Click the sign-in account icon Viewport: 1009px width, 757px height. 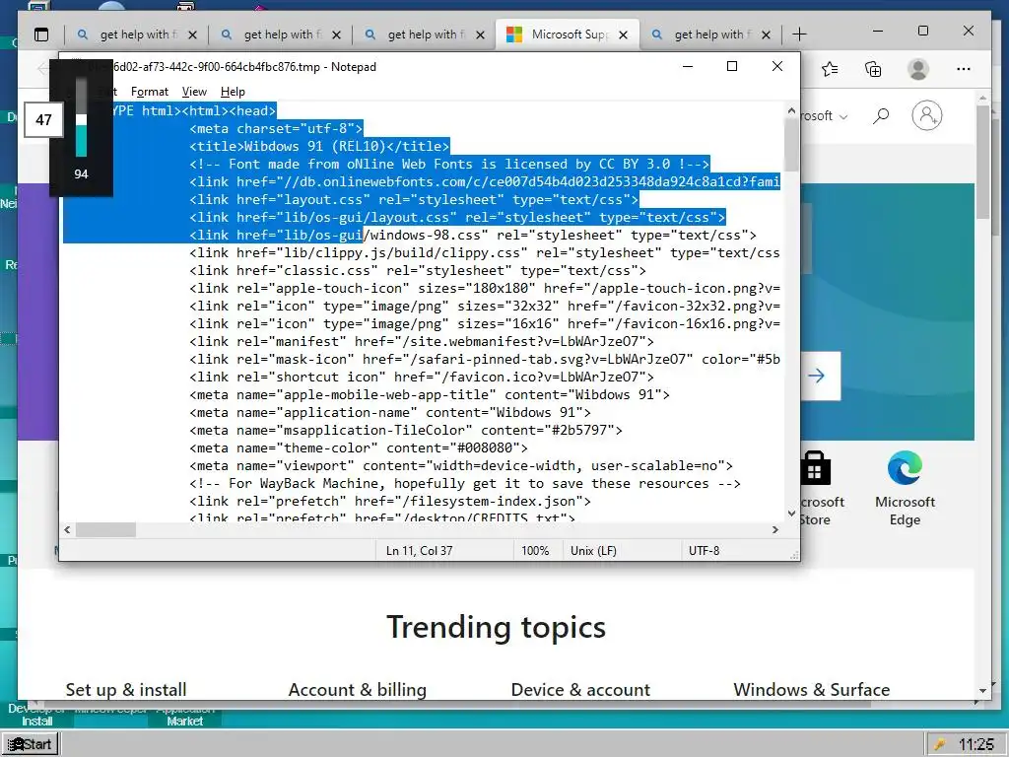click(926, 116)
